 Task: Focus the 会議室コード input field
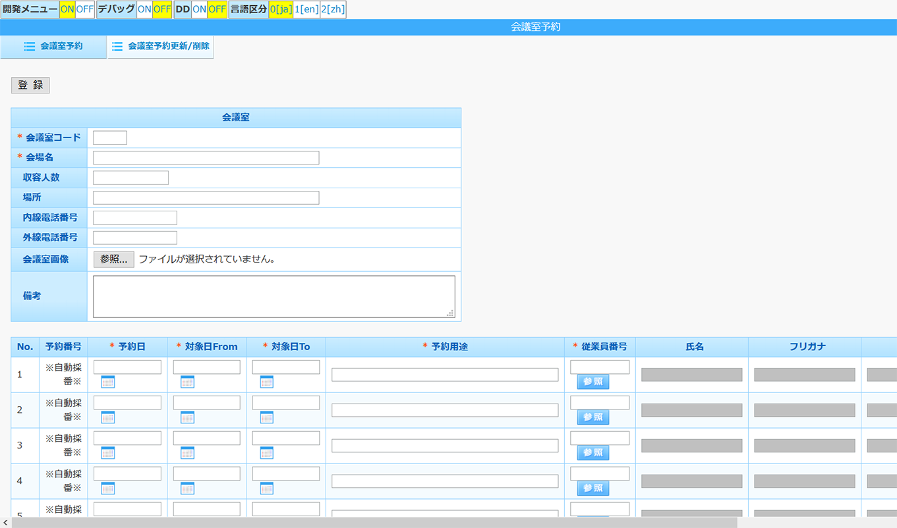(x=110, y=138)
